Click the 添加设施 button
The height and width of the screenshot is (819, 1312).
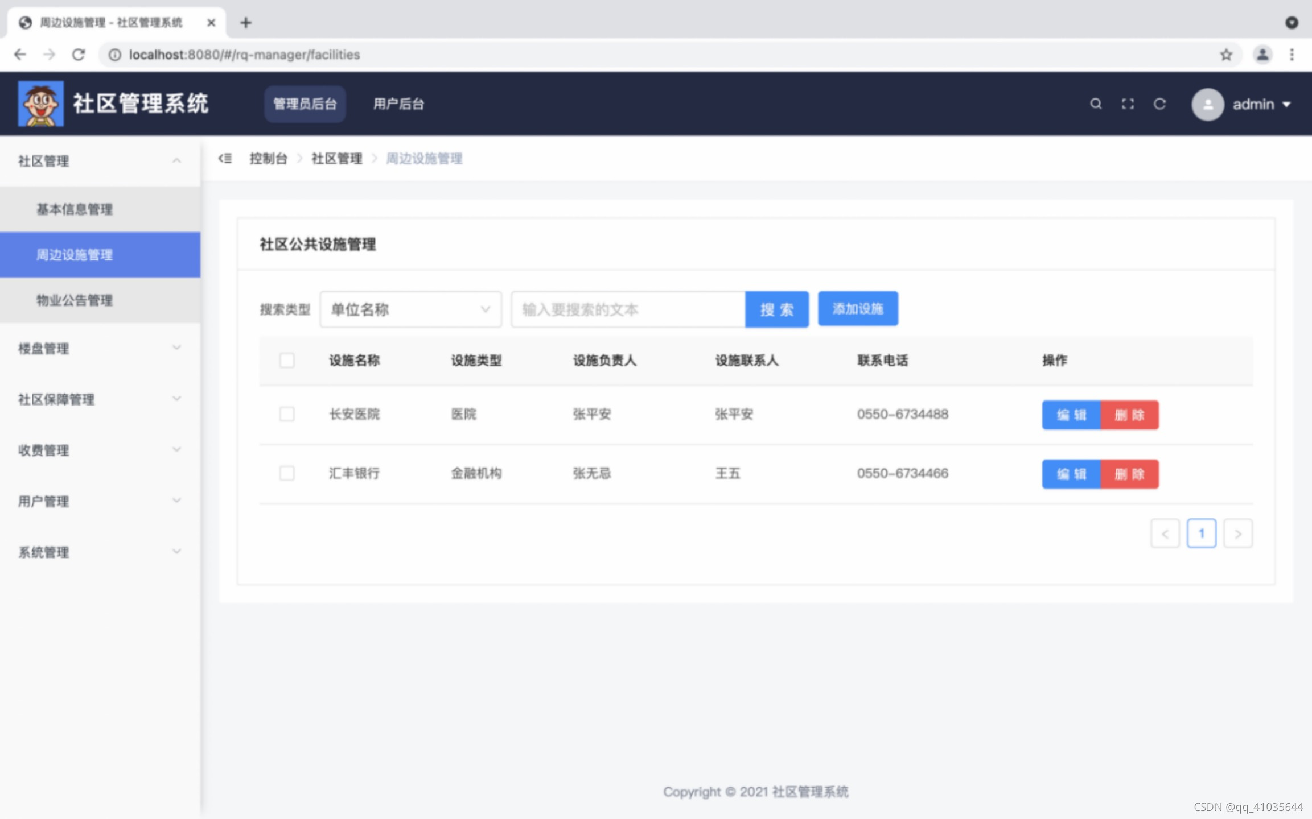coord(857,309)
